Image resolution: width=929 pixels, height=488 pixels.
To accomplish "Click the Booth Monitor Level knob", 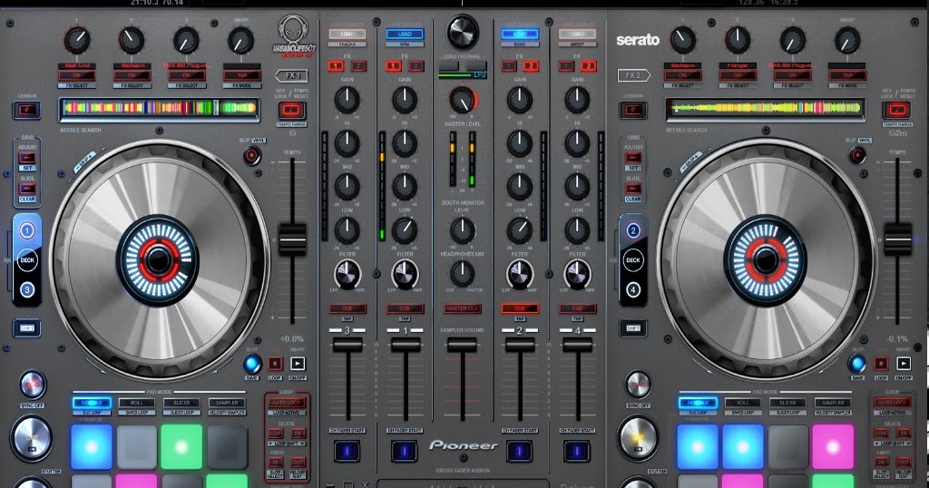I will coord(462,229).
